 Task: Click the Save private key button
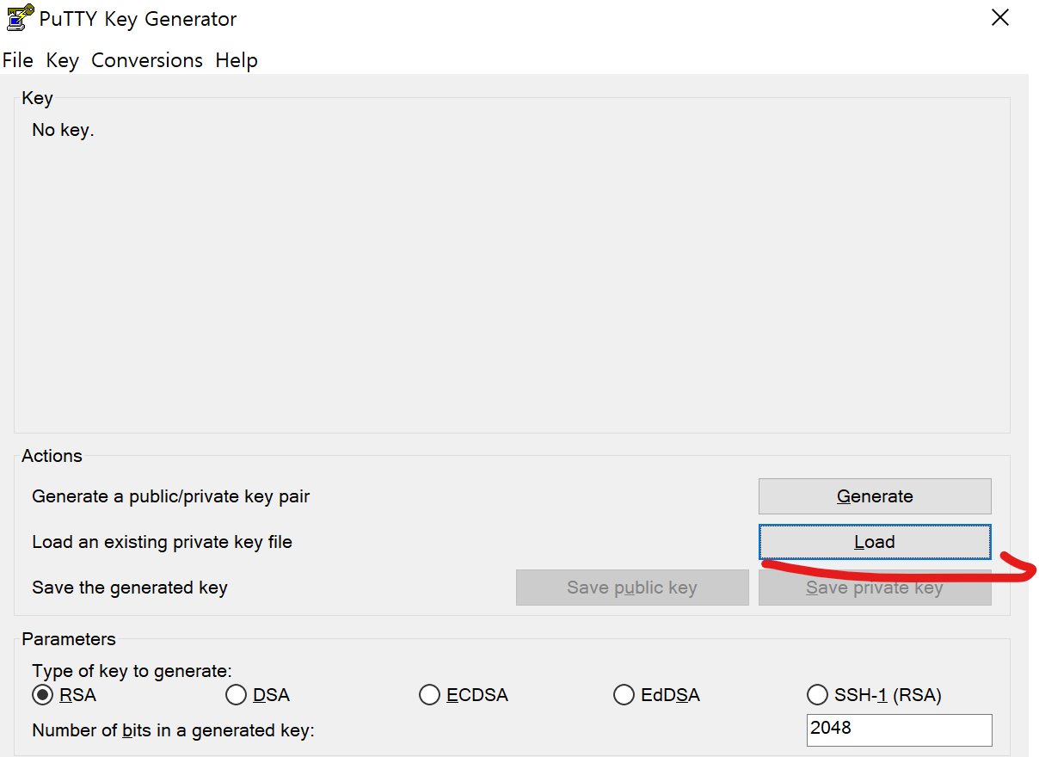(x=875, y=588)
